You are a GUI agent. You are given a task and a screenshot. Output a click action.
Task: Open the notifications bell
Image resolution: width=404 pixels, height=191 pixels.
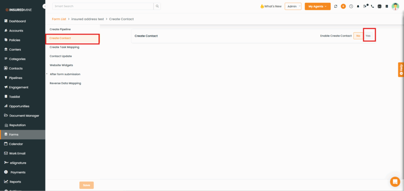click(358, 6)
